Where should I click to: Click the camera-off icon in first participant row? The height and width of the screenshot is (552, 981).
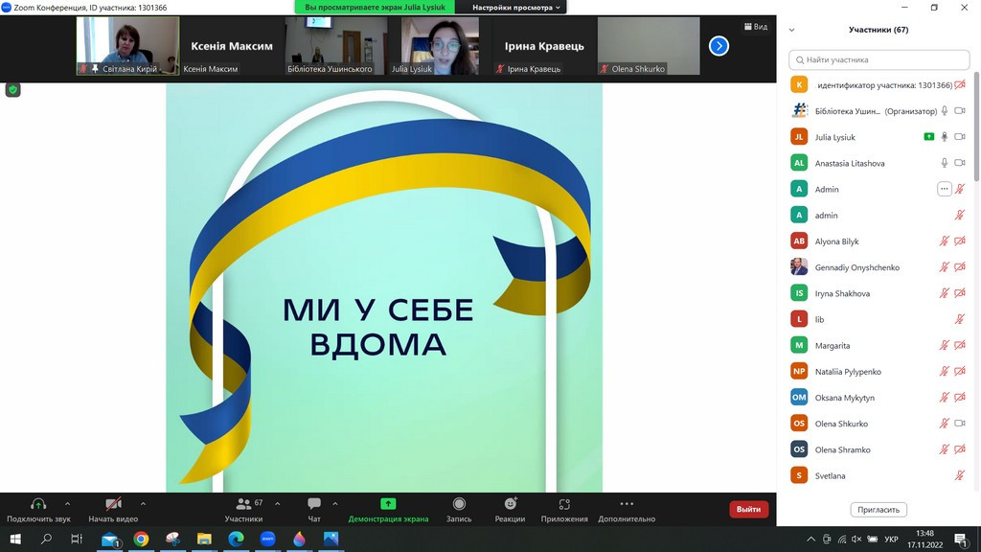(x=960, y=84)
